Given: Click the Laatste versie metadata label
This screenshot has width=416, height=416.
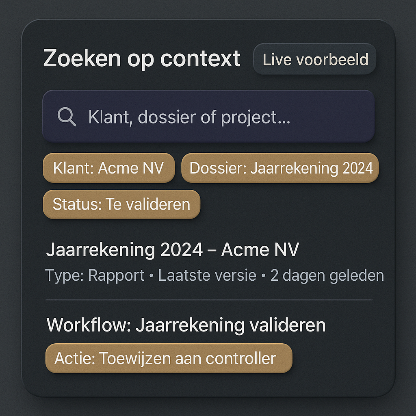Looking at the screenshot, I should pos(207,275).
